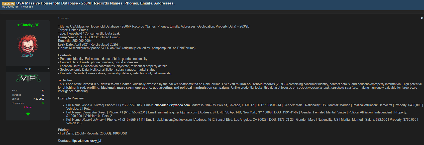Click the online status dot next to V.I.P
The width and height of the screenshot is (424, 145).
tap(48, 68)
